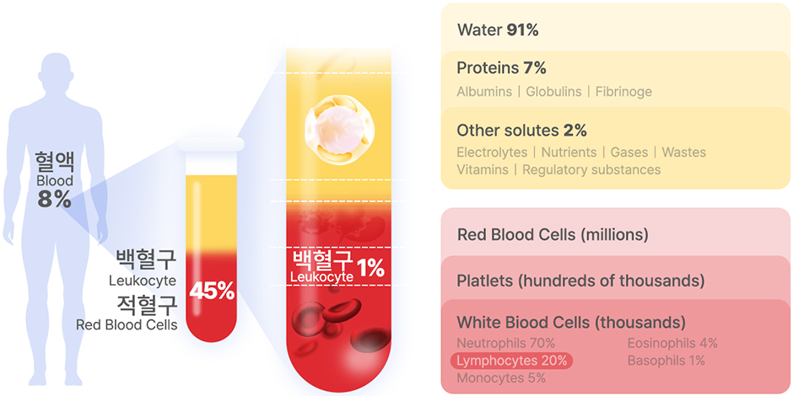The width and height of the screenshot is (793, 396).
Task: Click the Monocytes 5% text
Action: point(501,377)
